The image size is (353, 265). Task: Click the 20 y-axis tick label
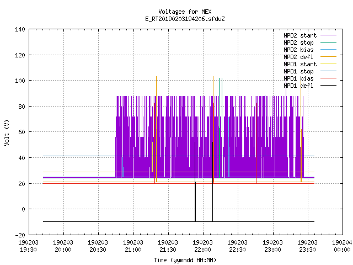coord(22,184)
